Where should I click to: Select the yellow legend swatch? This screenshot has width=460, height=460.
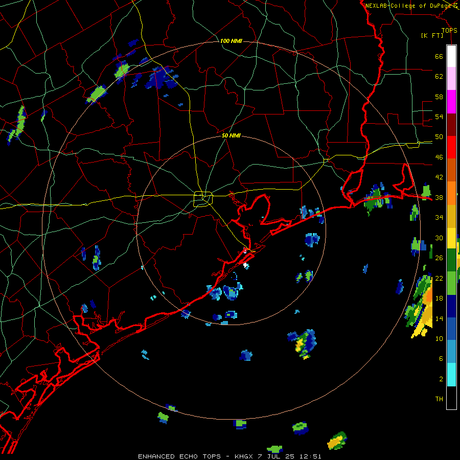[x=451, y=238]
